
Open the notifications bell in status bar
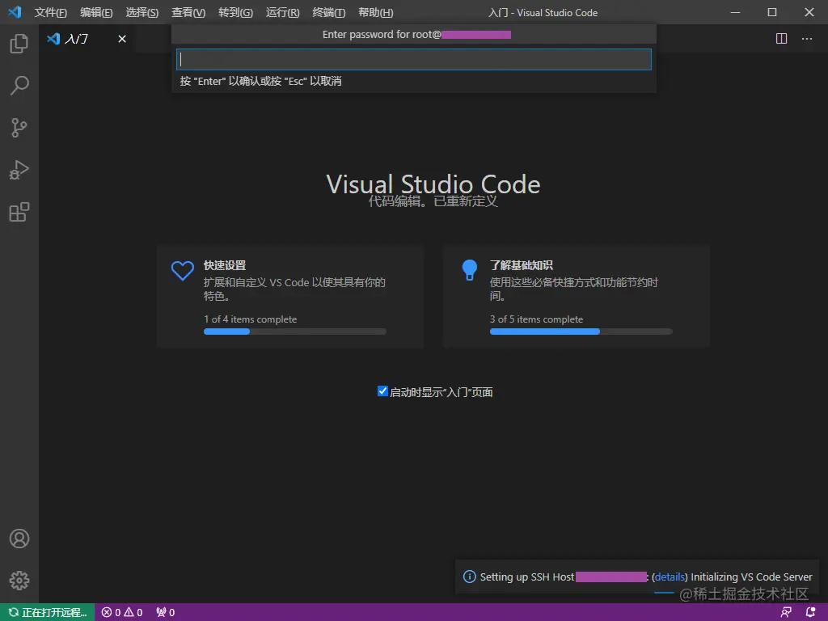[x=810, y=613]
